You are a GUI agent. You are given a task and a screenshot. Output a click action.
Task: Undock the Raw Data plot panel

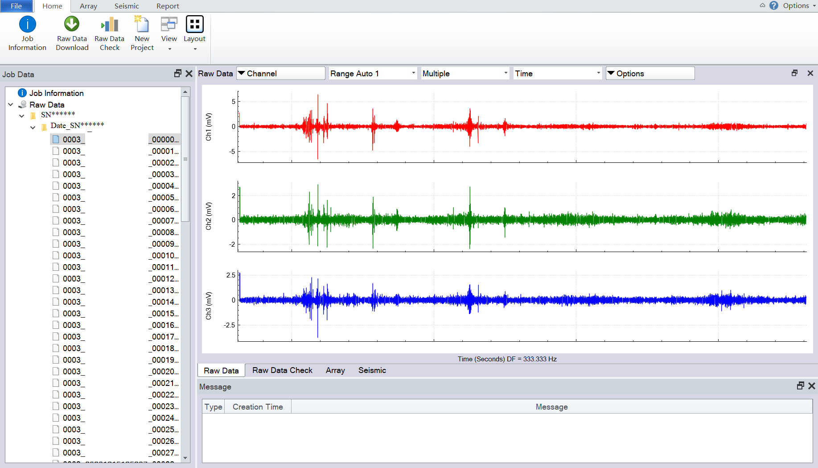pyautogui.click(x=795, y=73)
